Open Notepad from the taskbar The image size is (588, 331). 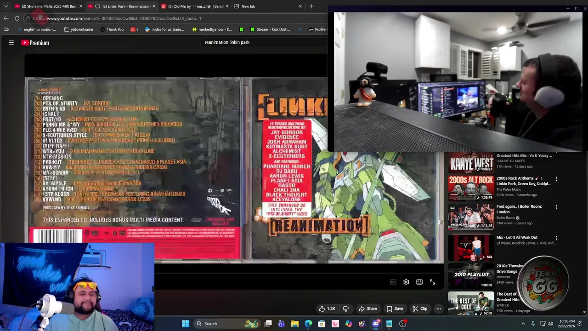click(x=389, y=324)
